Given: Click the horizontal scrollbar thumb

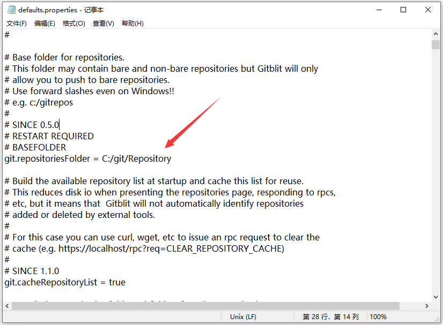Looking at the screenshot, I should 205,306.
